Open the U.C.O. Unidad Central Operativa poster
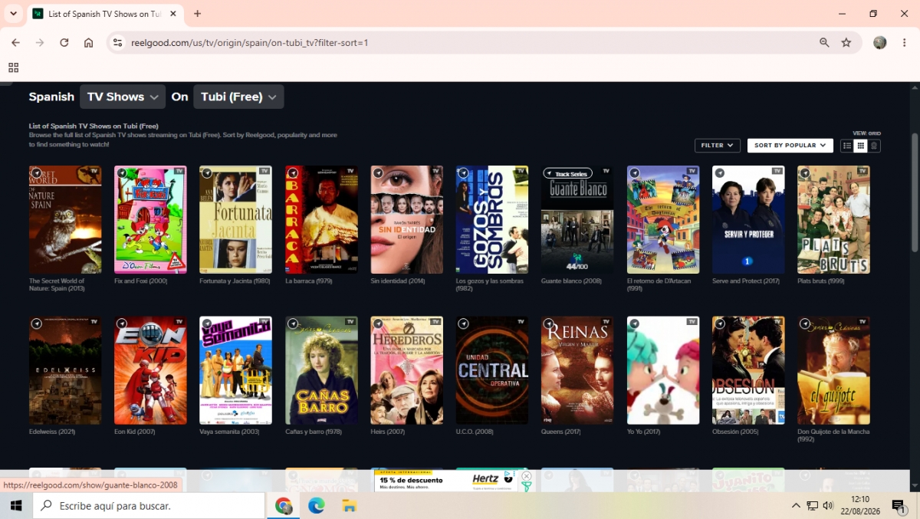This screenshot has width=920, height=519. coord(492,370)
